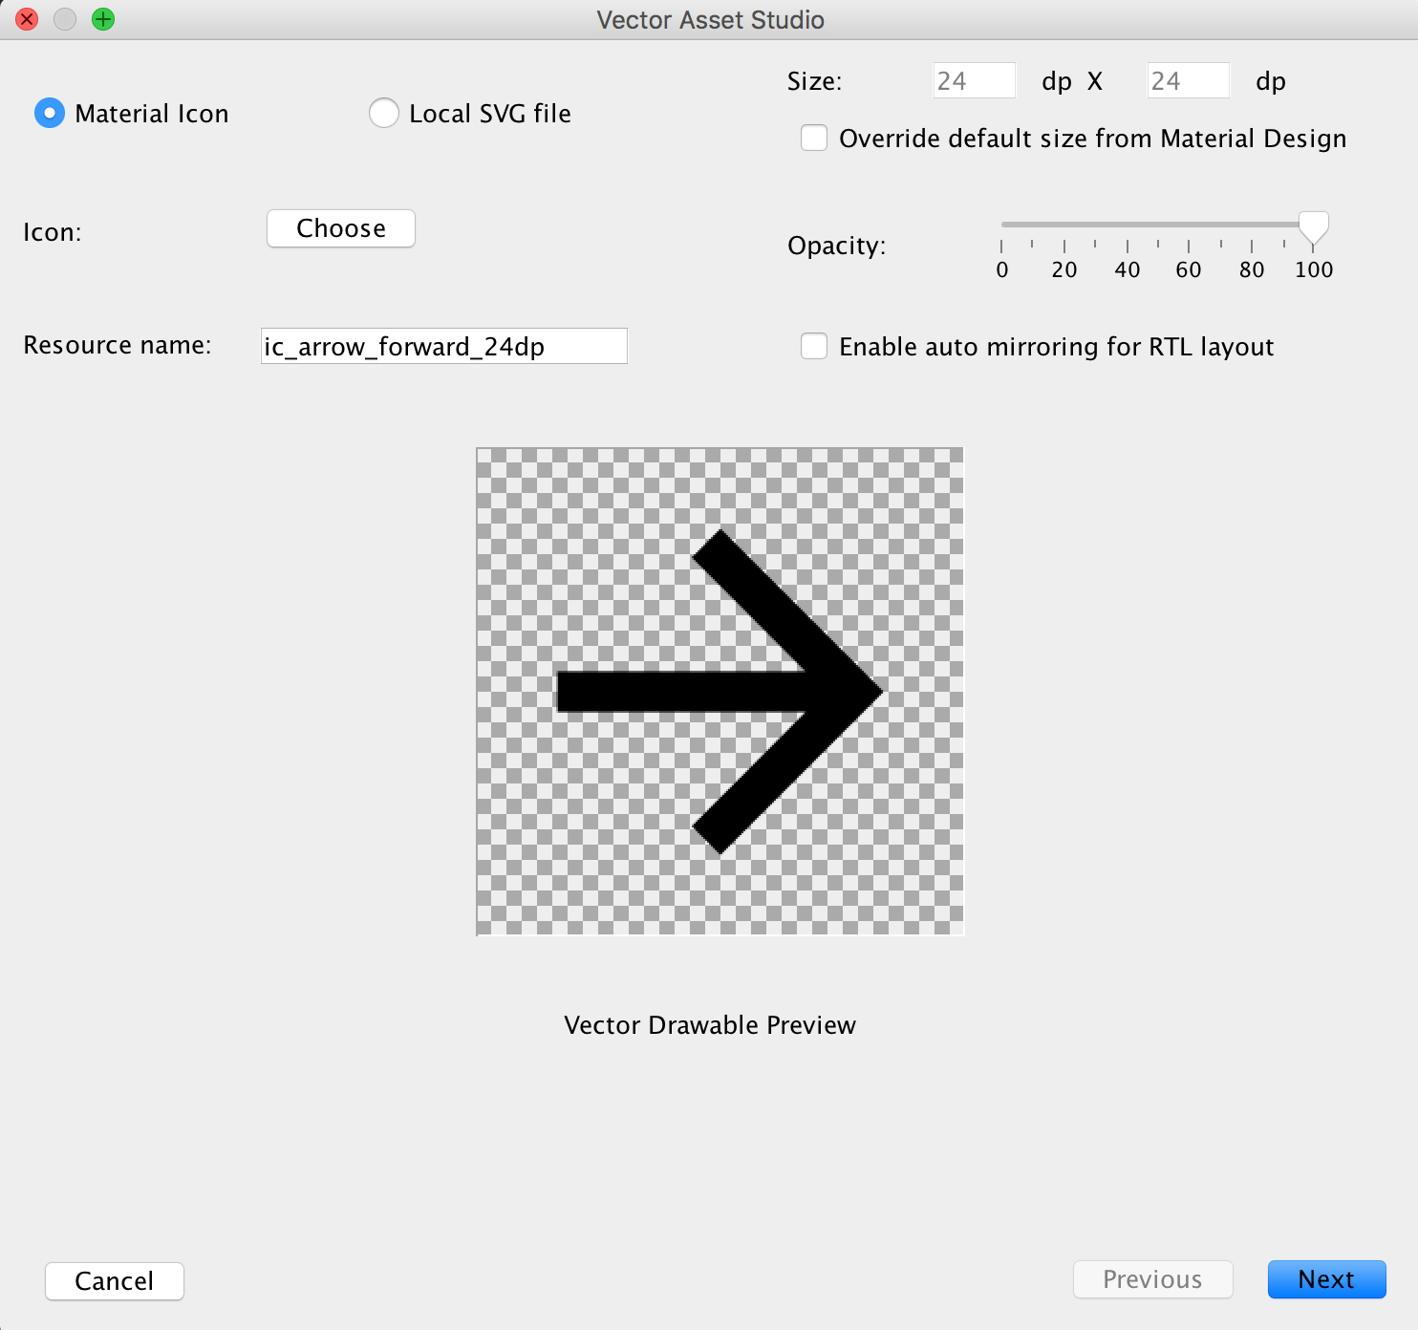Open the icon picker with Choose
The height and width of the screenshot is (1330, 1418).
click(x=340, y=228)
